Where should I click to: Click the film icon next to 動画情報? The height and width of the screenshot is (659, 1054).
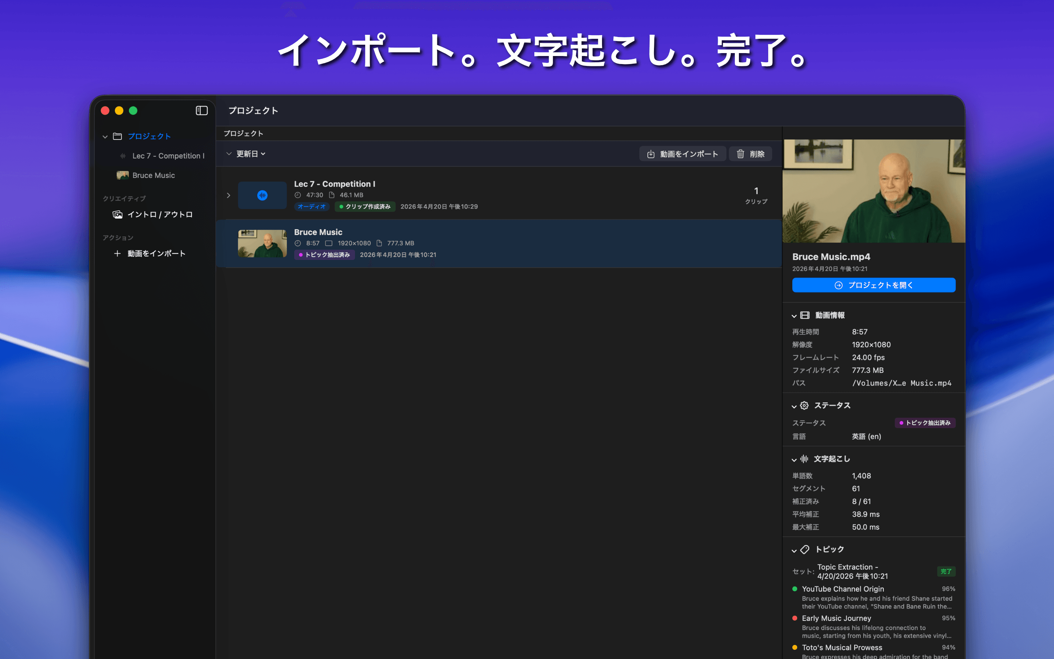pos(805,315)
